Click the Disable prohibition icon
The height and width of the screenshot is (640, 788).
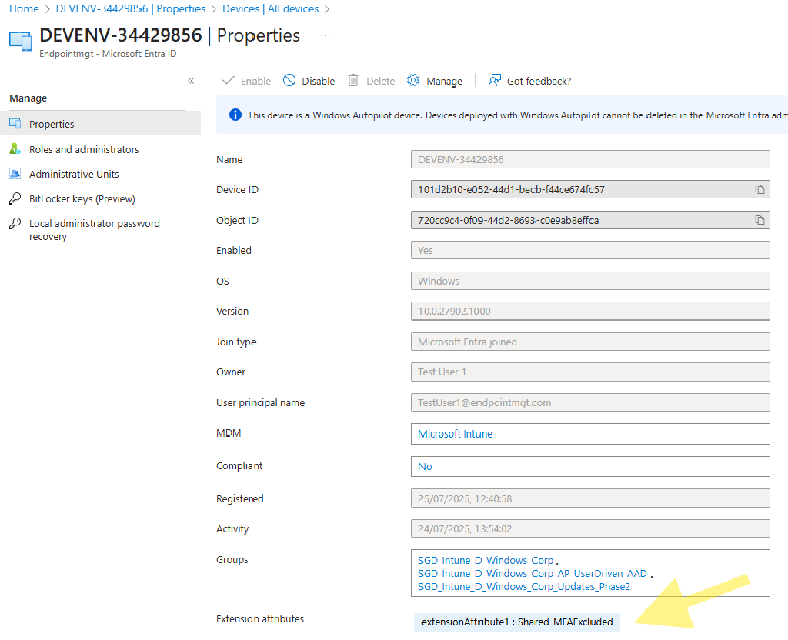point(289,80)
